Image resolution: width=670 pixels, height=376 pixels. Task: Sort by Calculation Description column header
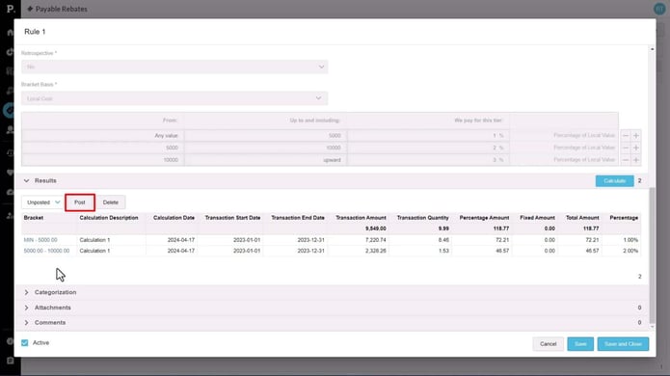pyautogui.click(x=109, y=218)
